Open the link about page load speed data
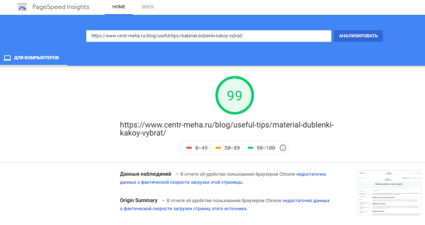Screen dimensions: 425x225 click(x=223, y=179)
